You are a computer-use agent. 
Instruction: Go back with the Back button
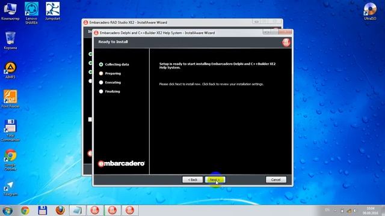192,179
